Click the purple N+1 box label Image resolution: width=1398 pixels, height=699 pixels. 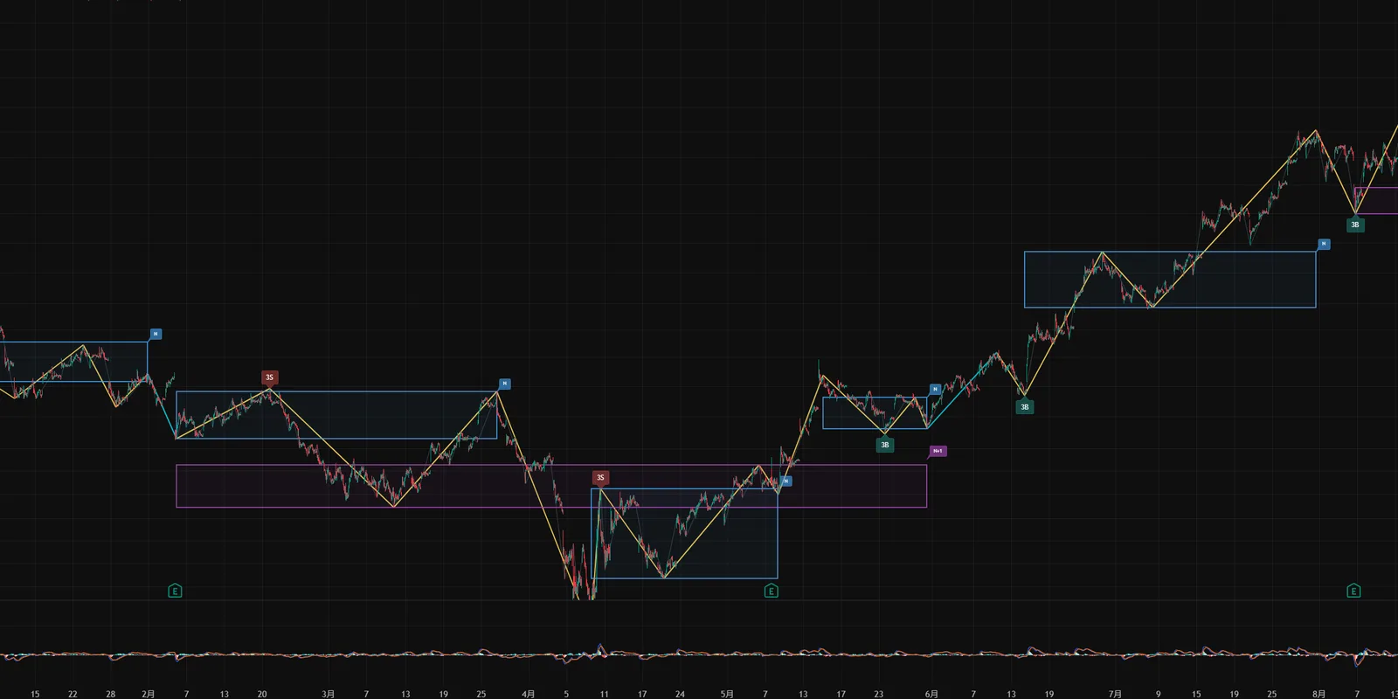[x=937, y=452]
